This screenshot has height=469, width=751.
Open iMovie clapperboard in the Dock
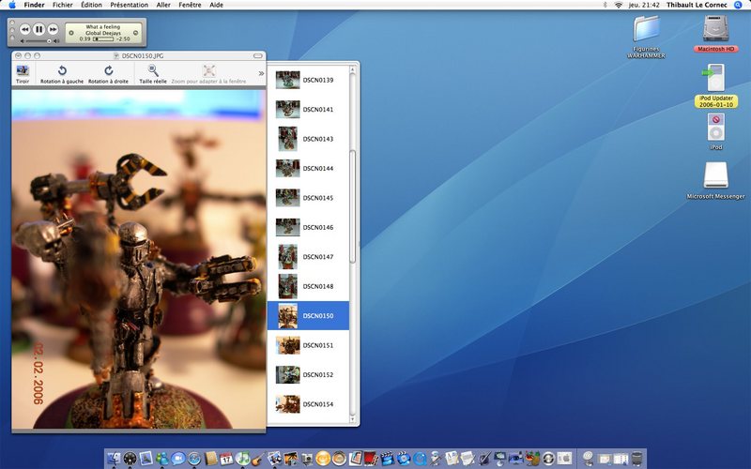point(388,458)
